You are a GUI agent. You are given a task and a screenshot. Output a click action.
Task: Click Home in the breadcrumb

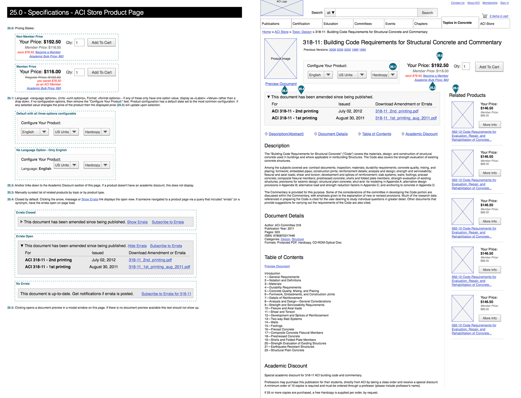266,32
